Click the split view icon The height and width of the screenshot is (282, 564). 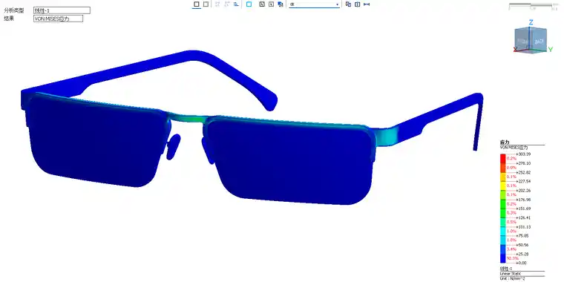point(358,4)
